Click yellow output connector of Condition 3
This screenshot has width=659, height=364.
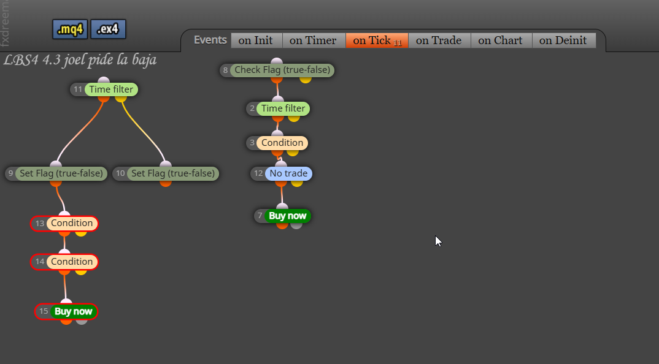293,153
